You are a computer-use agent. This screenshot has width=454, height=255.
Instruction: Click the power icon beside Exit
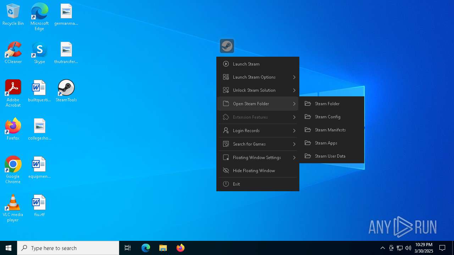click(226, 184)
